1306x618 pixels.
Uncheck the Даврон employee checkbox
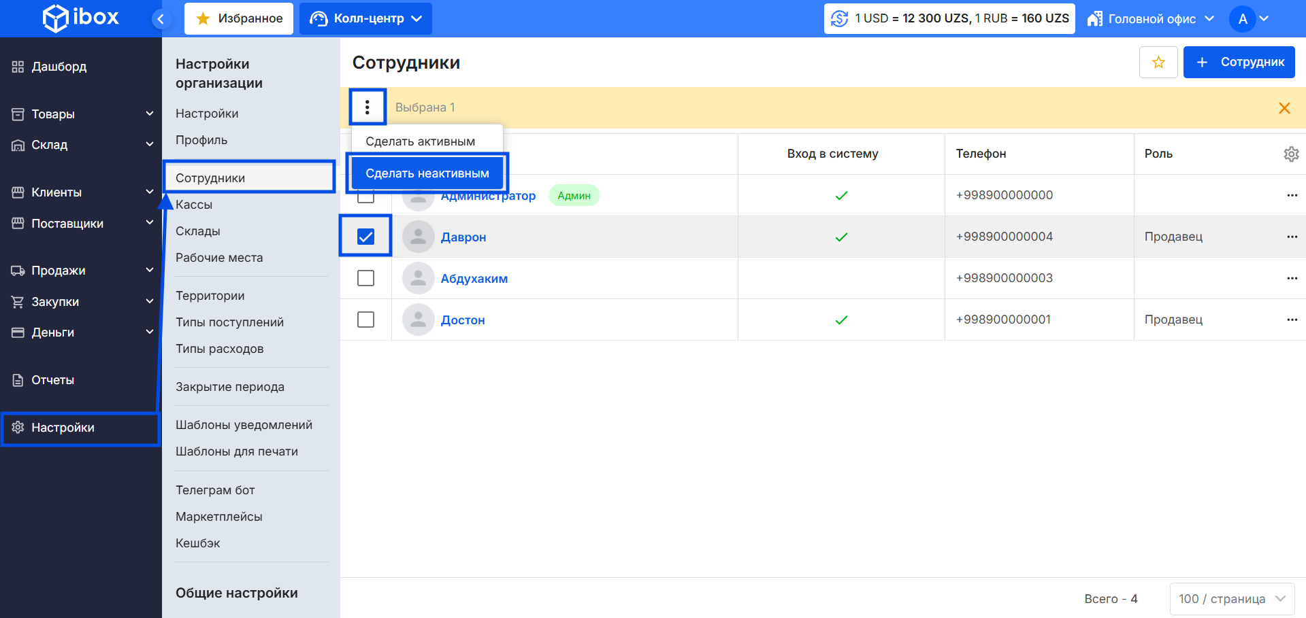365,237
